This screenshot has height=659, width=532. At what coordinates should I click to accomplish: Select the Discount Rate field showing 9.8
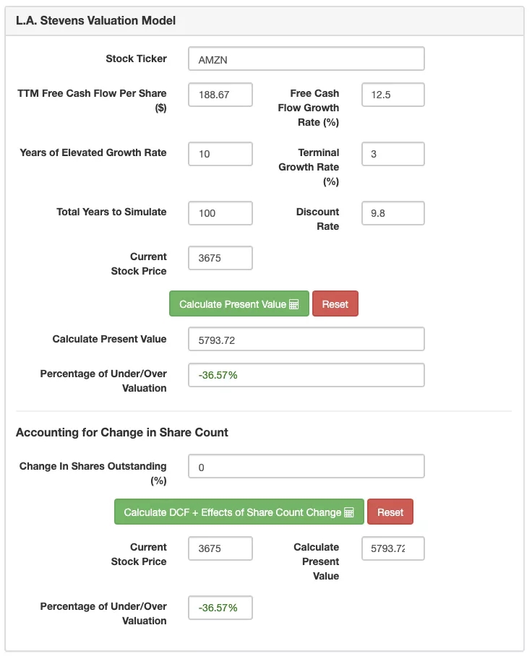[392, 213]
